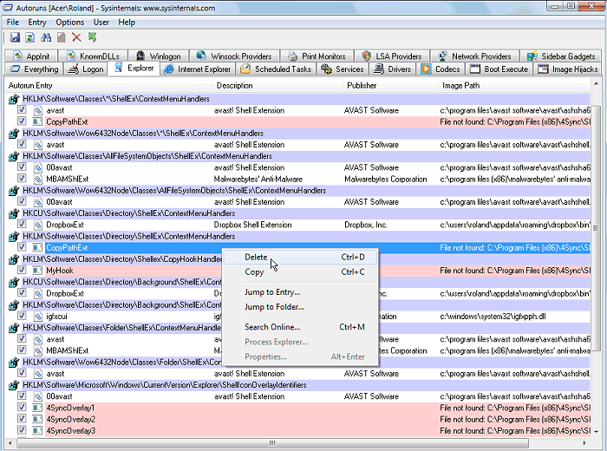
Task: Choose Delete from the context menu
Action: click(256, 257)
